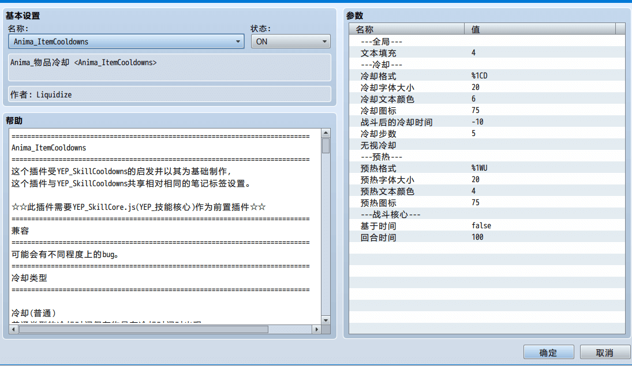Select the 冷却文本颜色 parameter row
This screenshot has height=366, width=632.
pyautogui.click(x=487, y=99)
